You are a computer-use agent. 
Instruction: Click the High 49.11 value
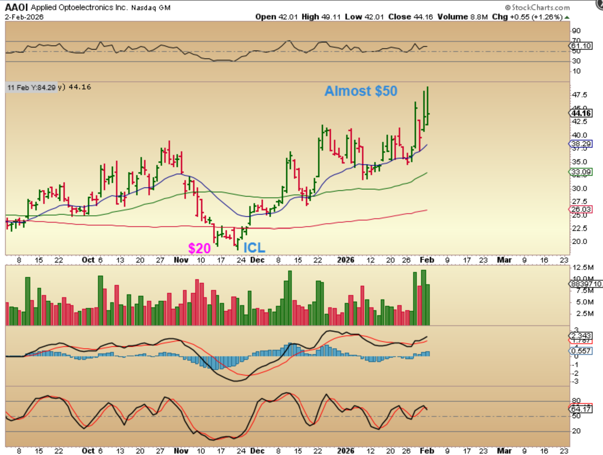pyautogui.click(x=321, y=17)
